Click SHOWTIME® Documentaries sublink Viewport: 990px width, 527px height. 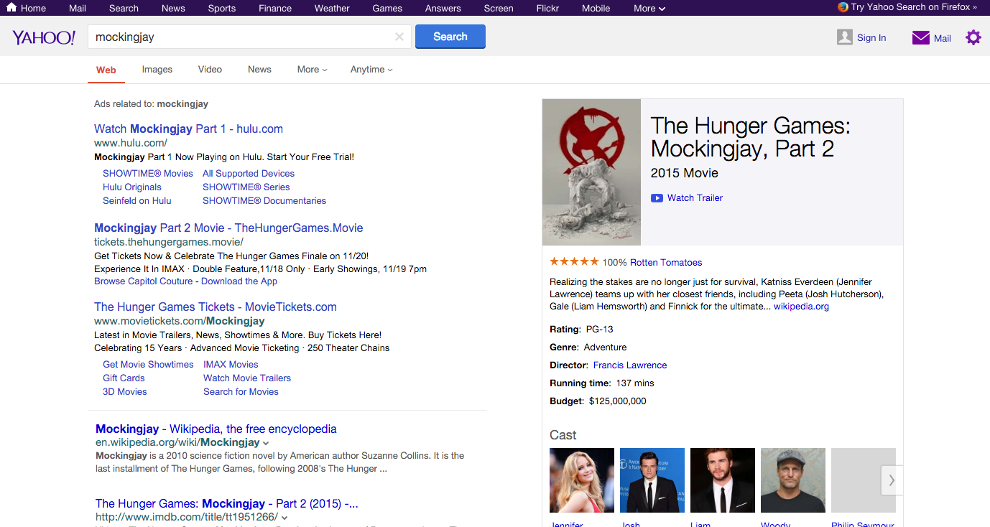[x=264, y=201]
